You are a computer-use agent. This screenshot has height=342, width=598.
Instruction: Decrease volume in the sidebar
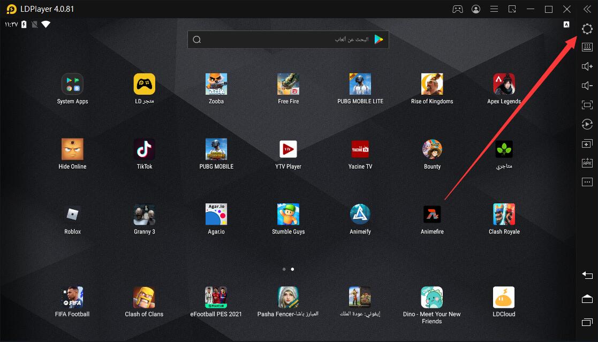click(587, 86)
